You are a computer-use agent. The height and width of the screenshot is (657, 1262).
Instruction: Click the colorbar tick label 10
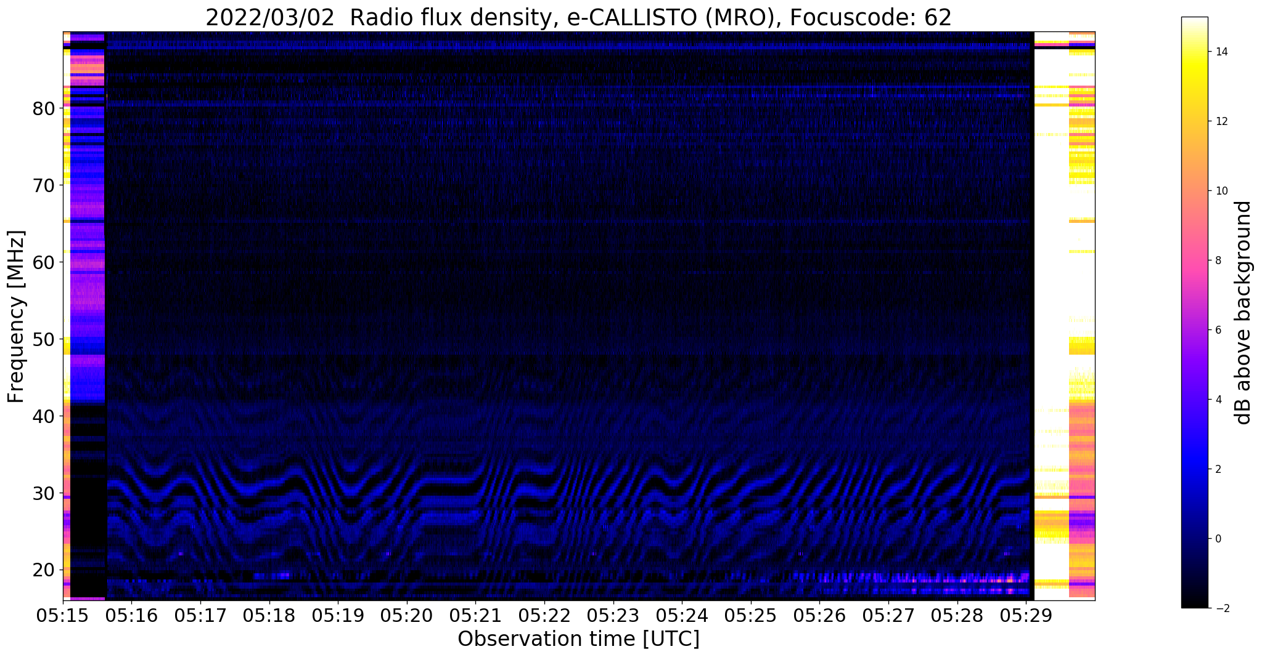tap(1221, 191)
